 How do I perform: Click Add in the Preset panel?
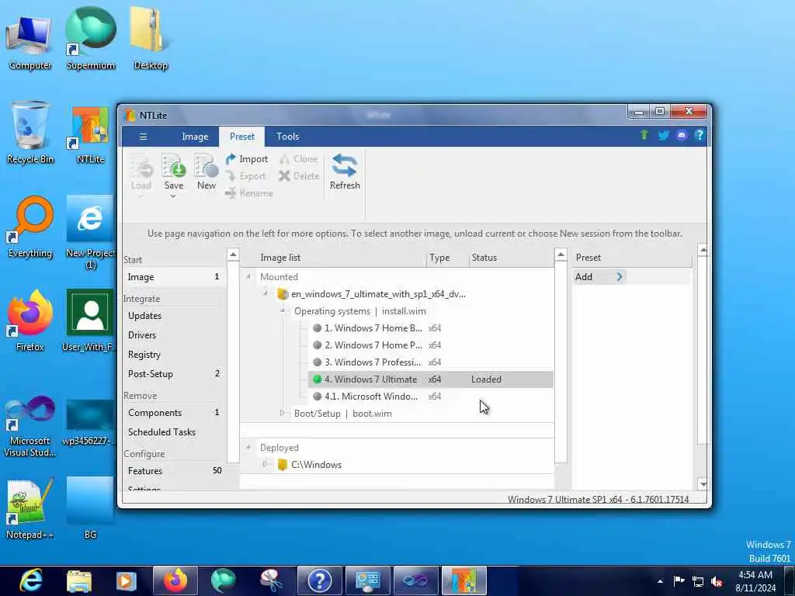click(584, 277)
